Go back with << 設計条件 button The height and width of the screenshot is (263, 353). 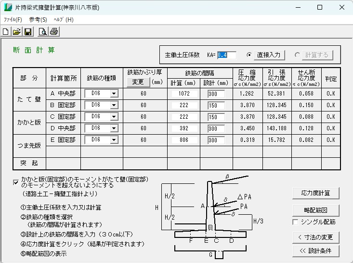click(x=315, y=251)
